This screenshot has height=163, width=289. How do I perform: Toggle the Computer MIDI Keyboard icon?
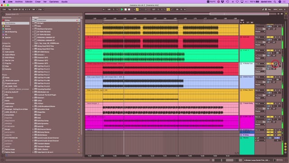point(266,10)
